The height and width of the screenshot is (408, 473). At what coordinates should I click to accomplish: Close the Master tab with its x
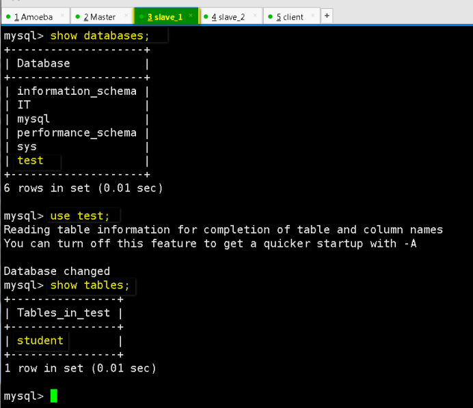tap(126, 15)
